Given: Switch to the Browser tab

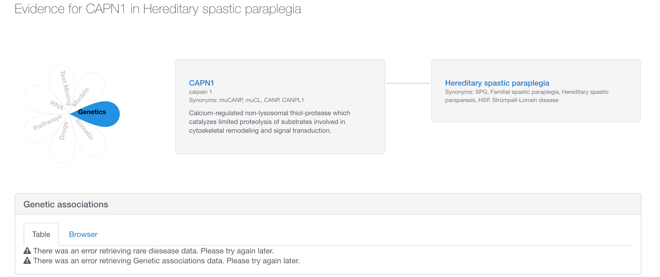Looking at the screenshot, I should 83,234.
